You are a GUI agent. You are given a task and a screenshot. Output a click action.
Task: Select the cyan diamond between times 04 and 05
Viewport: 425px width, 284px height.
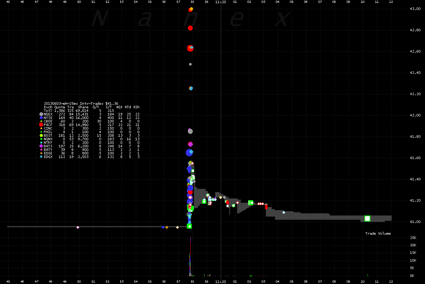pos(284,212)
